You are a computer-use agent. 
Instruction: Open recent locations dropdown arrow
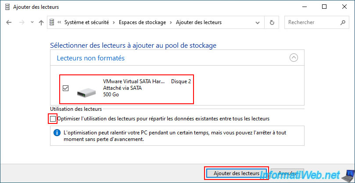tap(32, 22)
